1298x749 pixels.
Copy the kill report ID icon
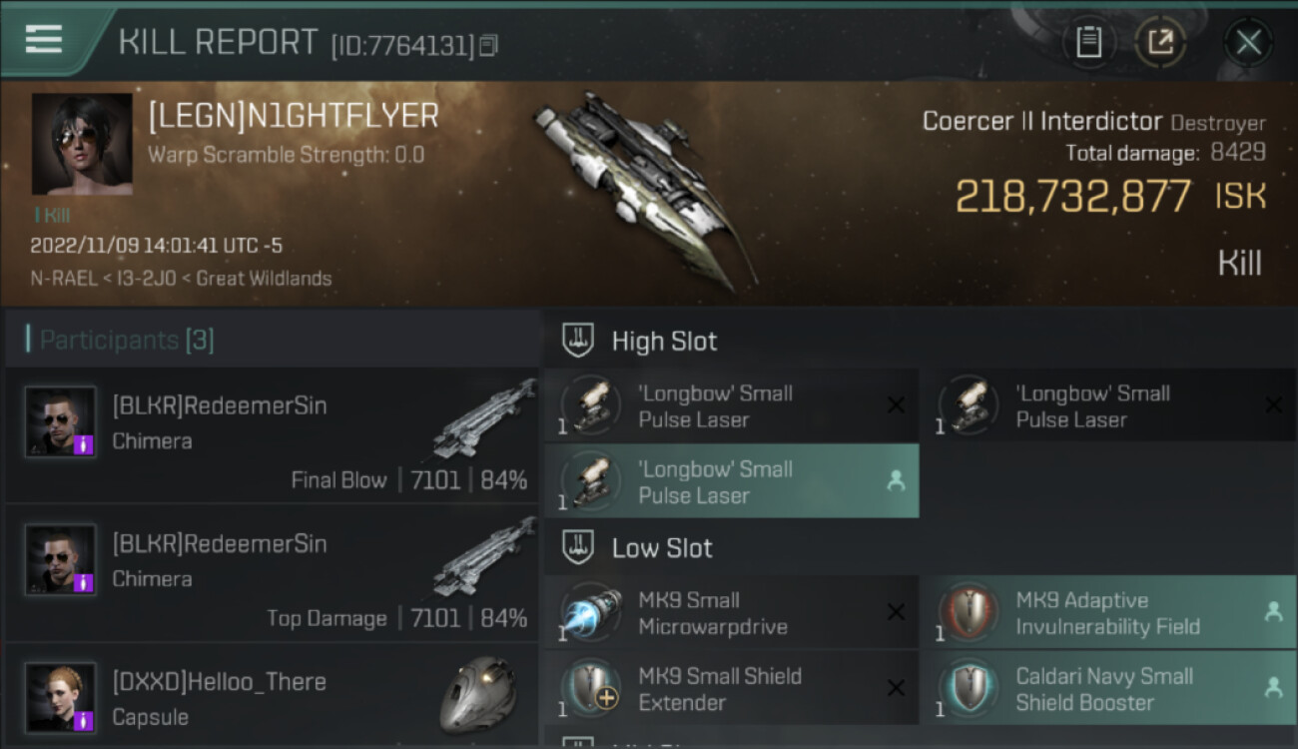tap(488, 45)
